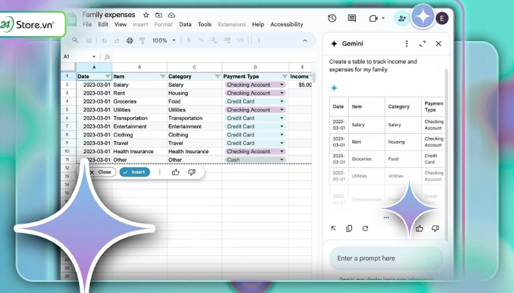Redo the last action

coord(117,40)
